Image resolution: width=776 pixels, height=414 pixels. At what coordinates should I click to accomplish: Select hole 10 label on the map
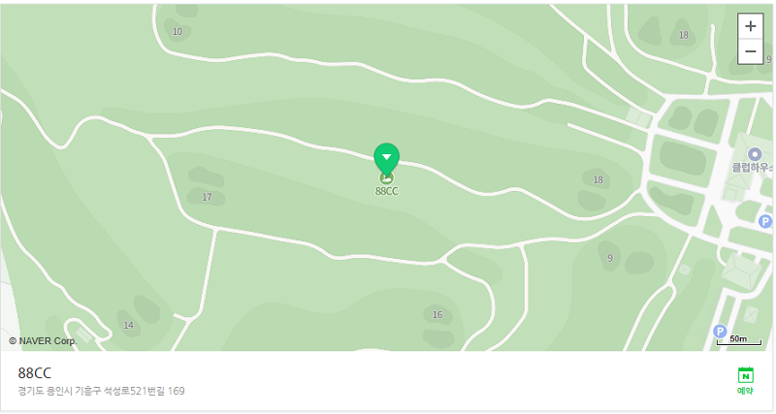pyautogui.click(x=178, y=32)
